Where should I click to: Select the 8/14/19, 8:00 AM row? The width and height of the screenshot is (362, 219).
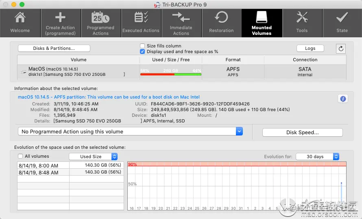coord(71,165)
